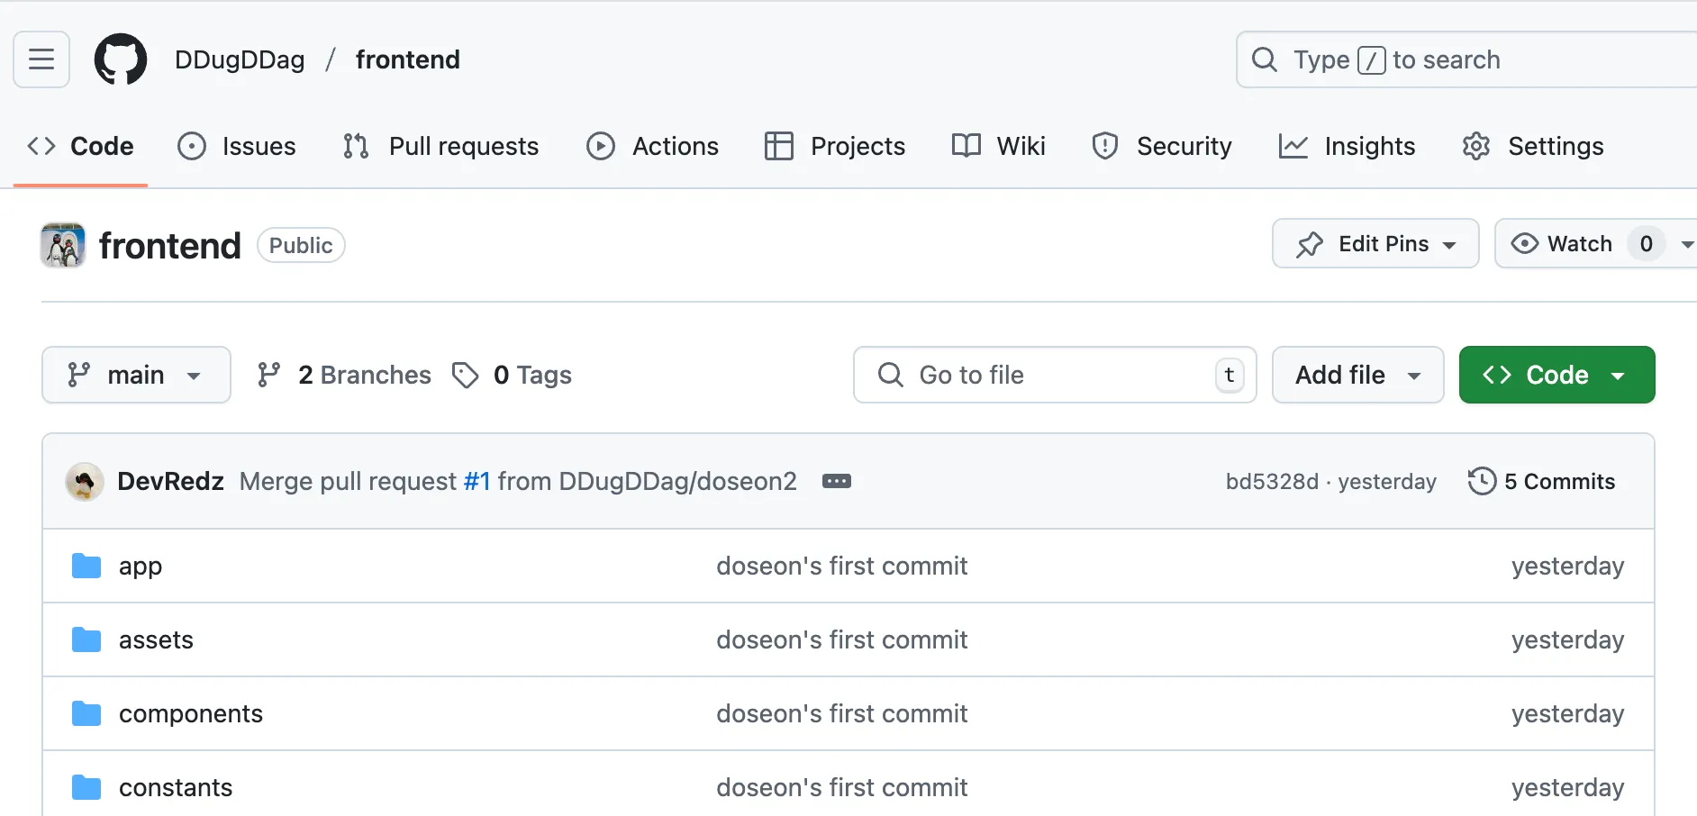Open the Edit Pins dropdown
The width and height of the screenshot is (1697, 816).
click(1375, 244)
